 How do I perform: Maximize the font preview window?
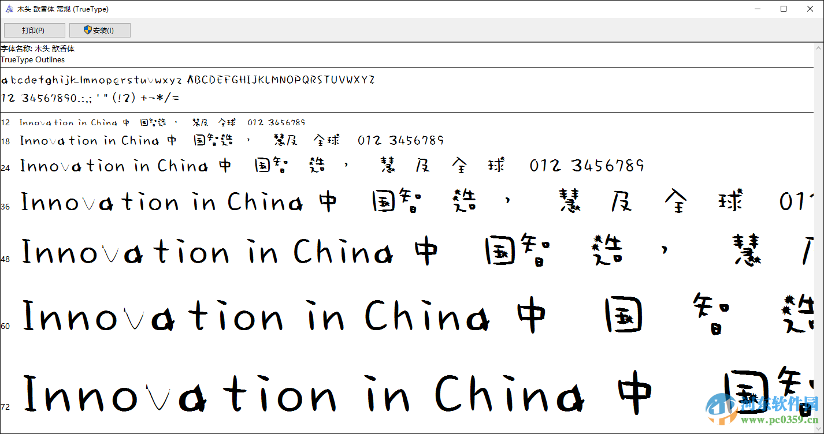[784, 9]
